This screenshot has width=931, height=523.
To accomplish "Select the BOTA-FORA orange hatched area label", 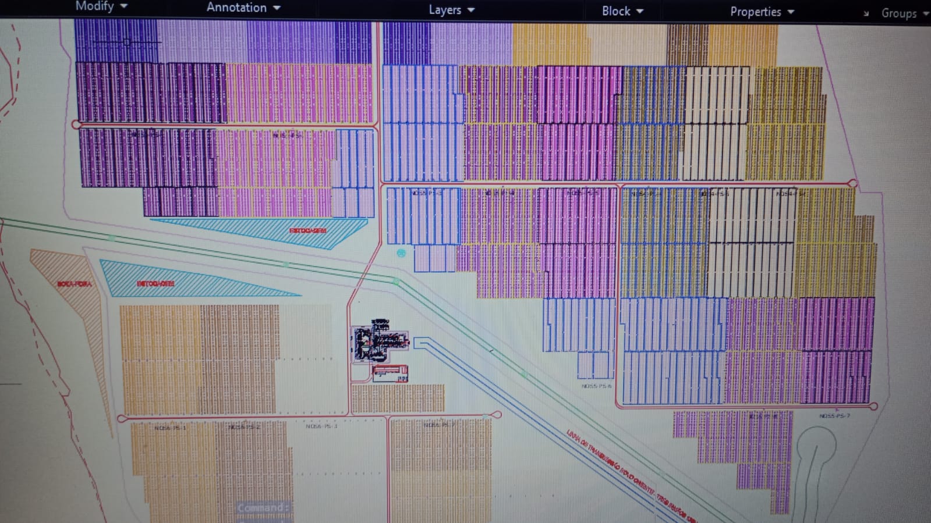I will point(75,284).
